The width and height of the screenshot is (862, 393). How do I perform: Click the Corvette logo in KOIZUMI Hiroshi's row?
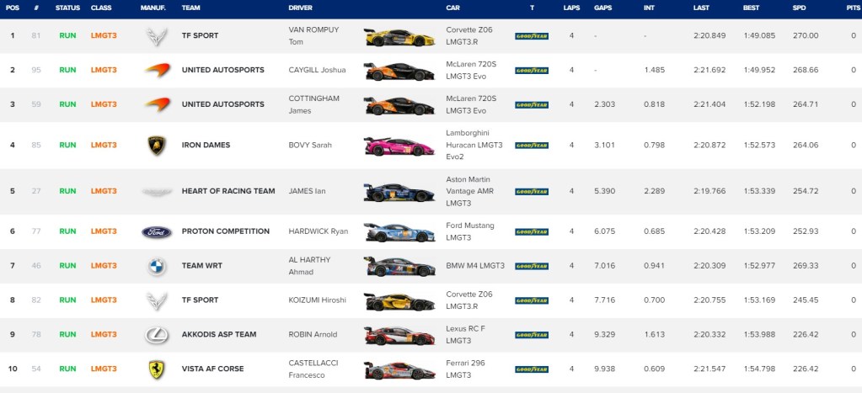coord(157,300)
